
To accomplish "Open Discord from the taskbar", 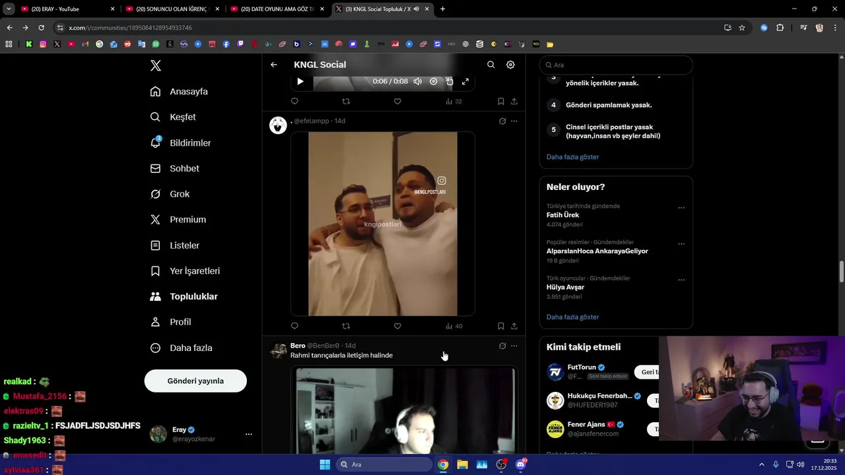I will tap(520, 464).
